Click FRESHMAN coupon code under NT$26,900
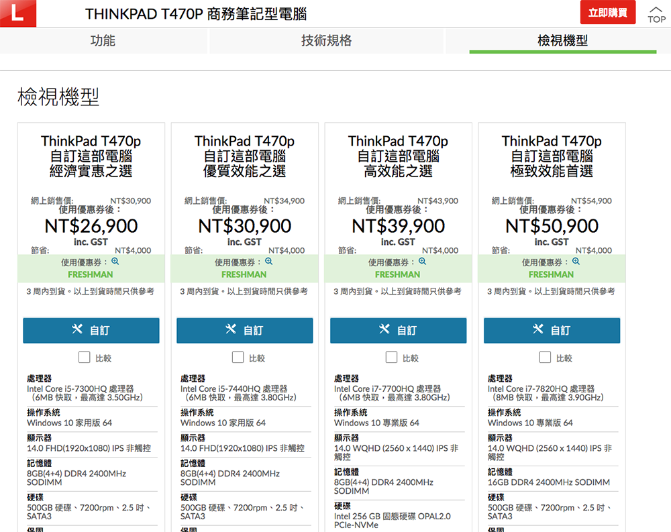This screenshot has height=532, width=671. (x=91, y=274)
